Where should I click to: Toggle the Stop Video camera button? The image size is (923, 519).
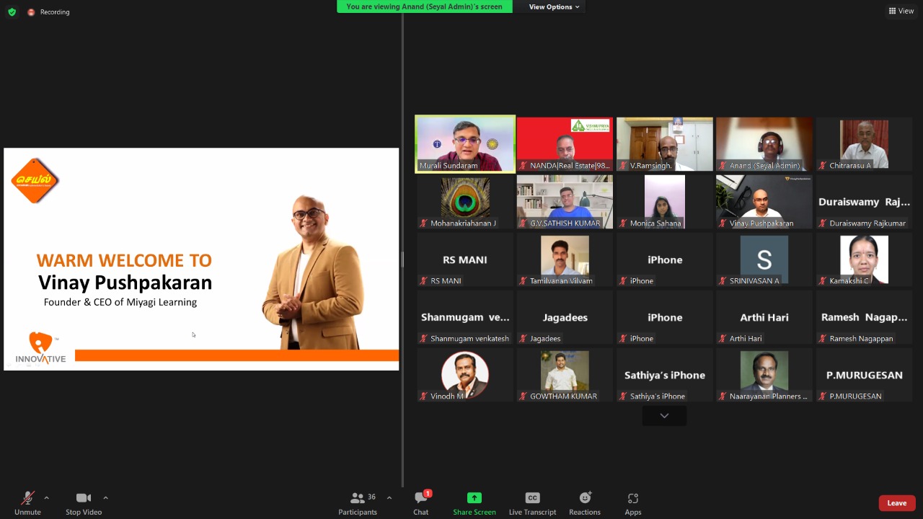point(84,498)
